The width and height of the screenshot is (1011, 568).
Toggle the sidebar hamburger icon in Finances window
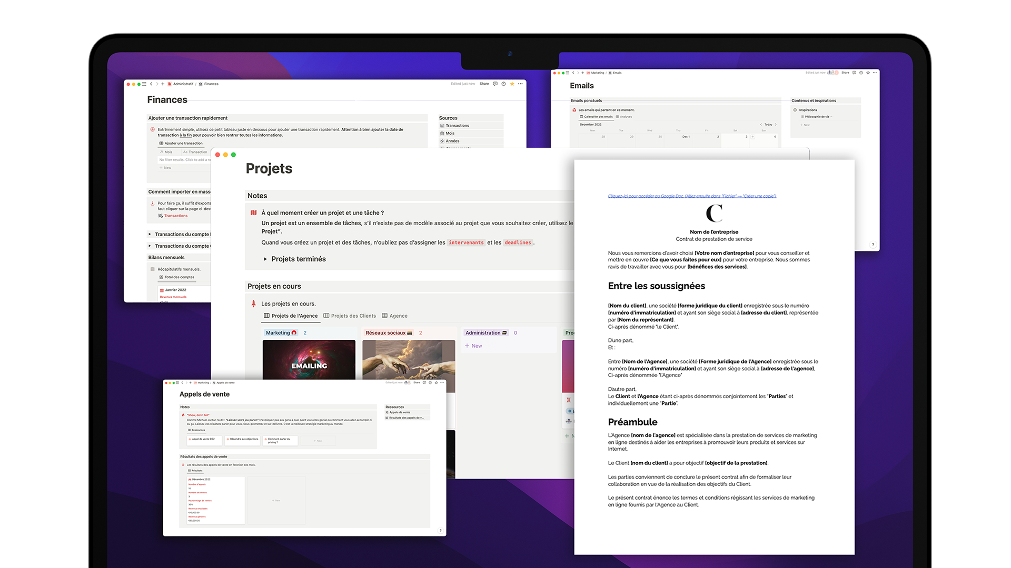(x=144, y=84)
